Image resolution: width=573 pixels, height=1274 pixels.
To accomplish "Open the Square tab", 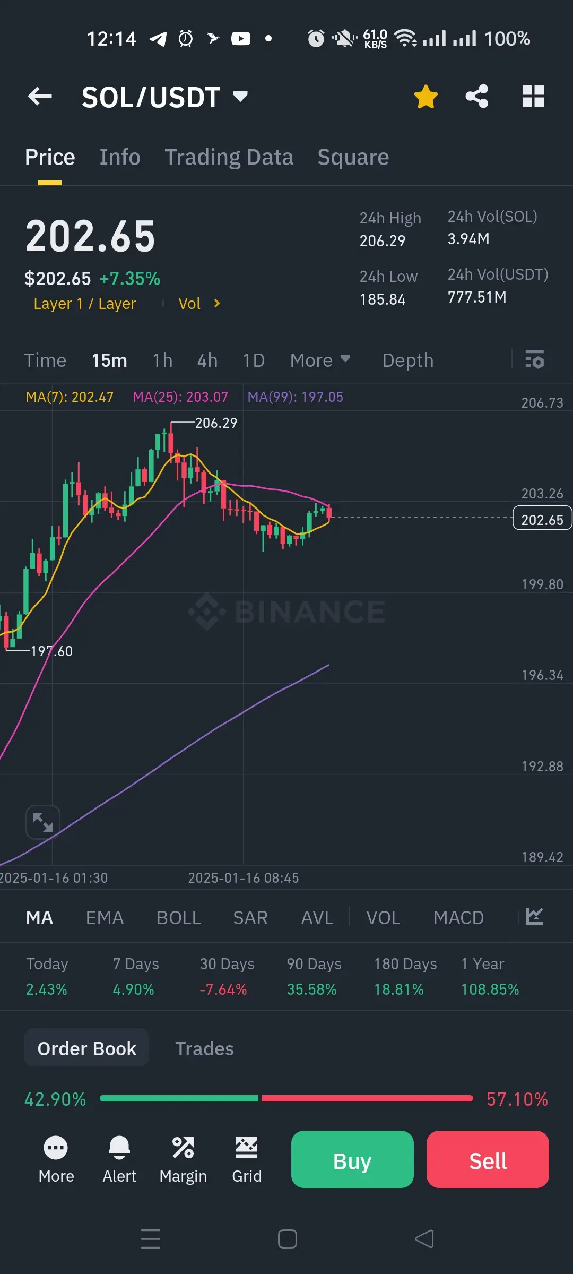I will click(353, 157).
